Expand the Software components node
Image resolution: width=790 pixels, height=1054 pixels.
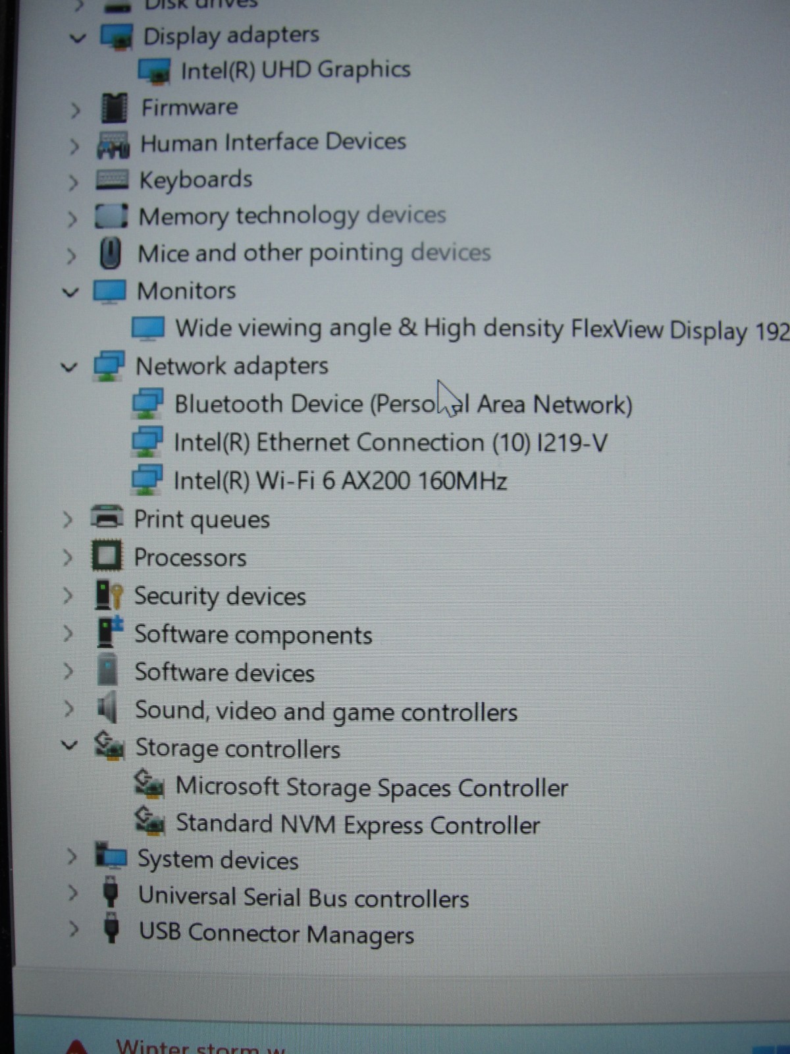pos(68,633)
